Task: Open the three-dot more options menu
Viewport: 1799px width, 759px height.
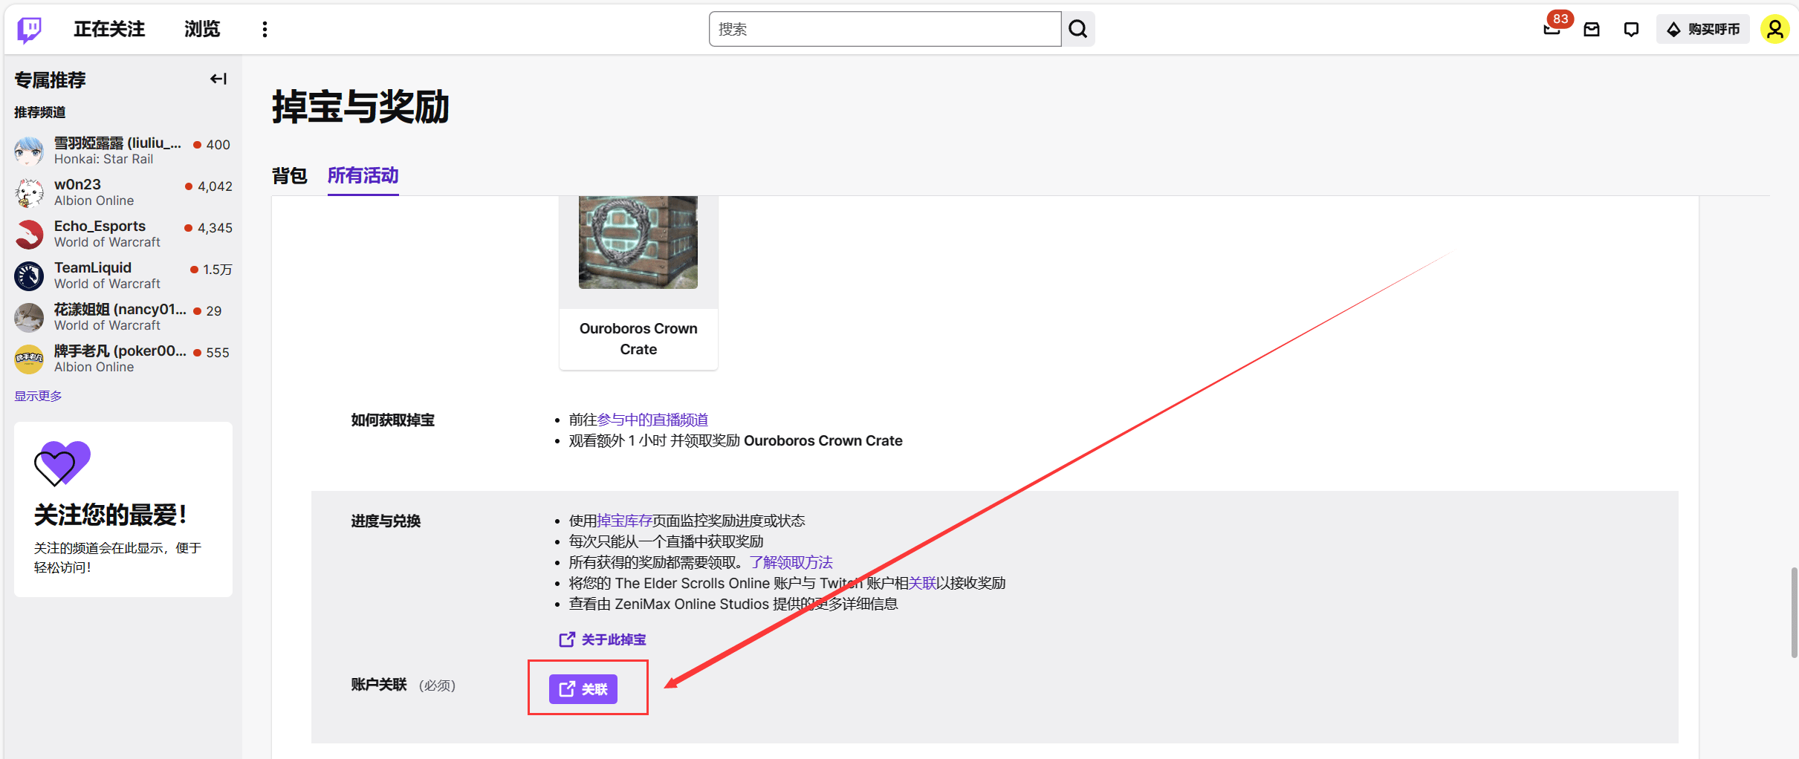Action: click(265, 28)
